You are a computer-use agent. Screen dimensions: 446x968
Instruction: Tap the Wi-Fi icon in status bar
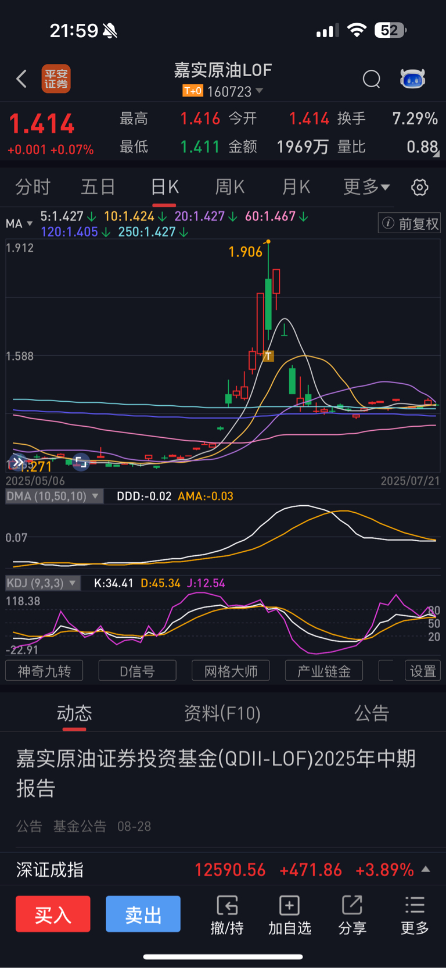357,30
